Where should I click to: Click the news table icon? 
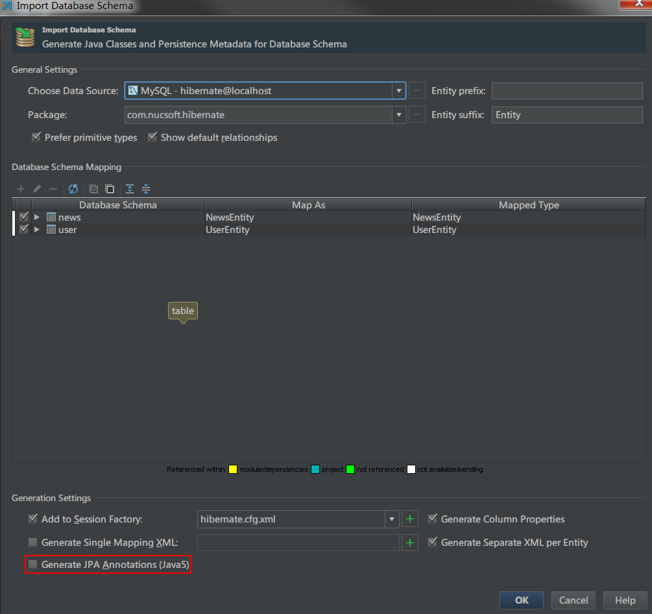51,217
